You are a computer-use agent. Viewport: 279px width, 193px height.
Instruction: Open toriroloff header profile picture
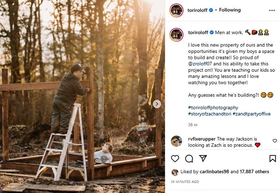(176, 11)
